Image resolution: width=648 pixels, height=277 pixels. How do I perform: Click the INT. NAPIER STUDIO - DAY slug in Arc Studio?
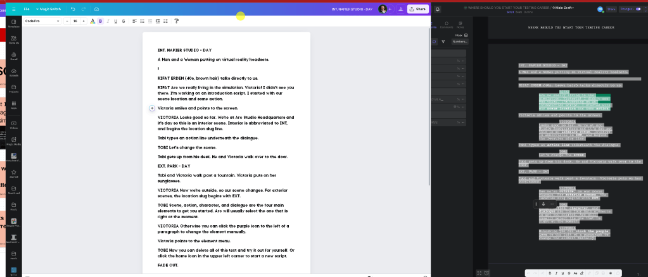[x=543, y=65]
